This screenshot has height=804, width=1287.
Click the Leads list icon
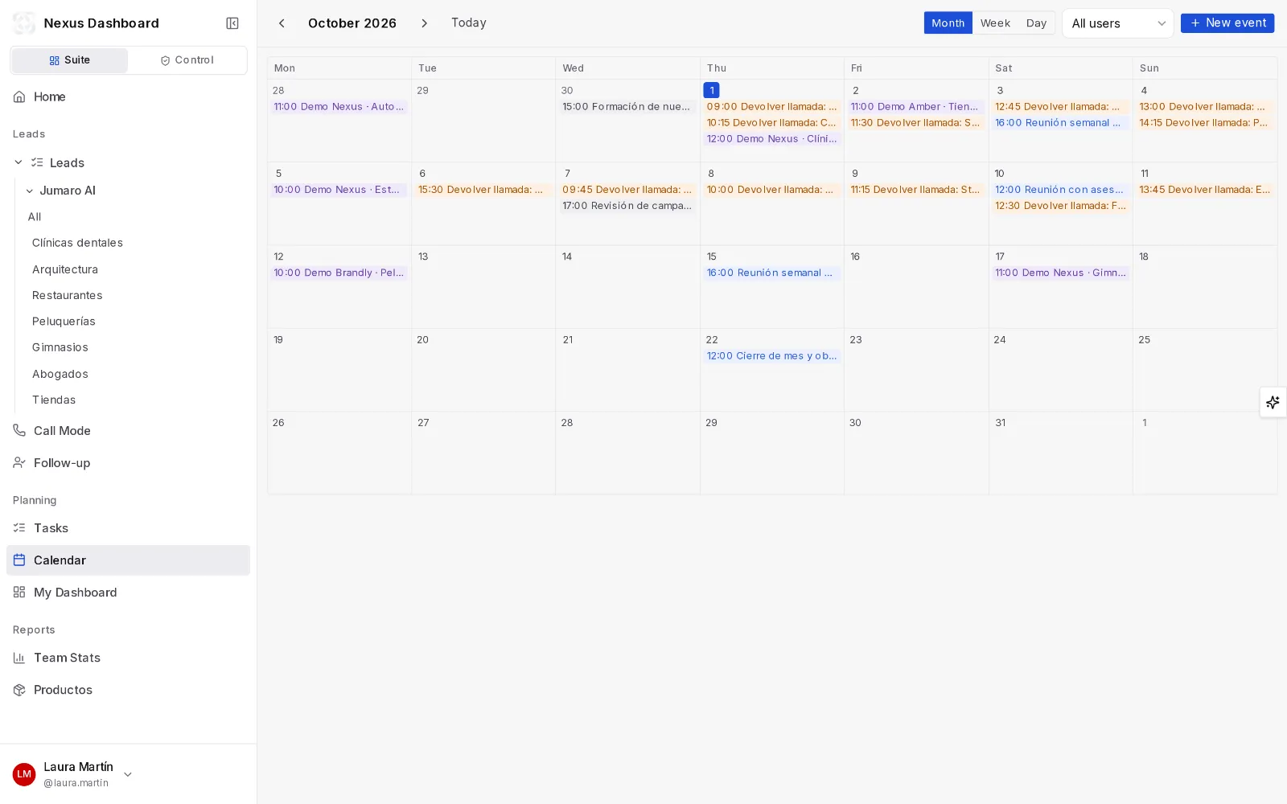(37, 162)
